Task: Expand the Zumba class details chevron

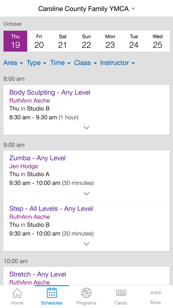Action: [86, 194]
